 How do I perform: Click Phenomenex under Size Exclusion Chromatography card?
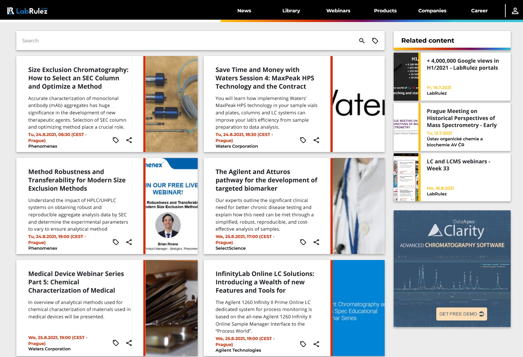pyautogui.click(x=43, y=146)
